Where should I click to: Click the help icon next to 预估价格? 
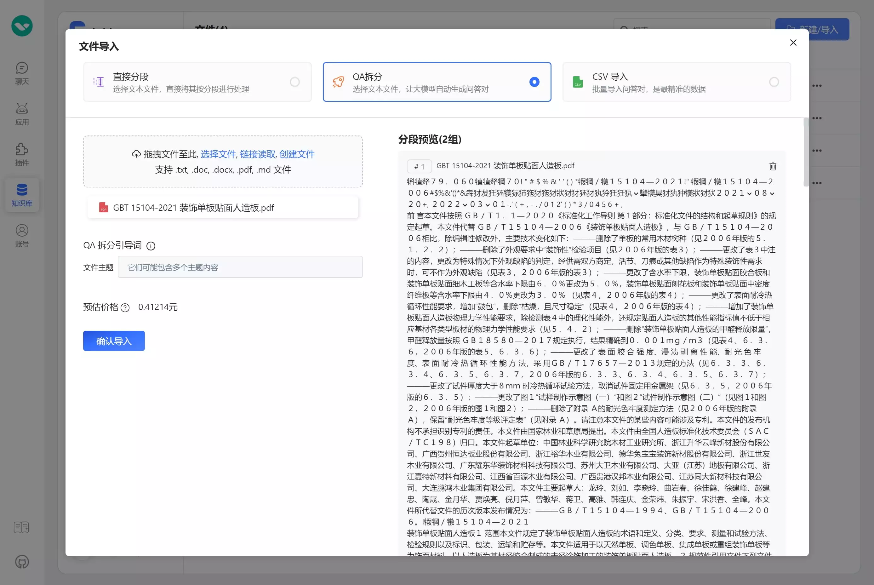tap(125, 307)
